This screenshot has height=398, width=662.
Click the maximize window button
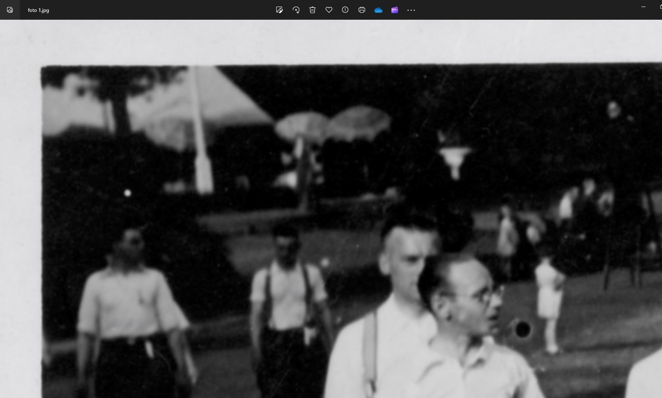(660, 7)
